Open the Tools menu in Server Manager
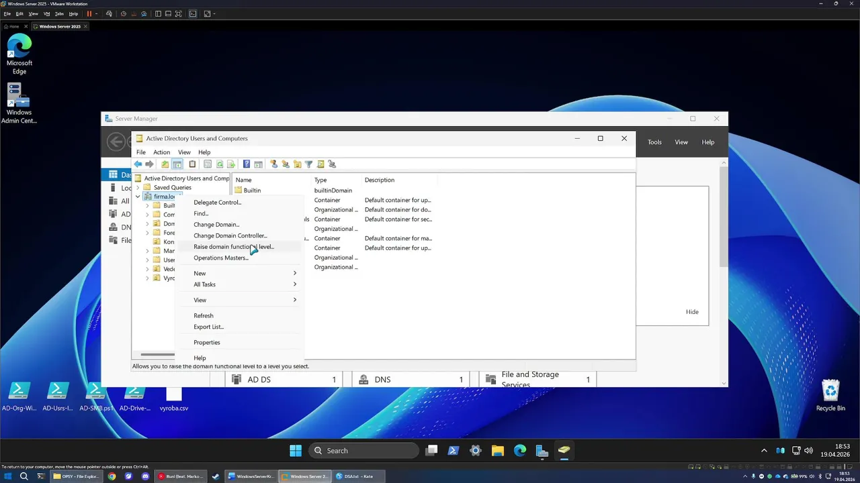This screenshot has height=483, width=860. (x=654, y=142)
